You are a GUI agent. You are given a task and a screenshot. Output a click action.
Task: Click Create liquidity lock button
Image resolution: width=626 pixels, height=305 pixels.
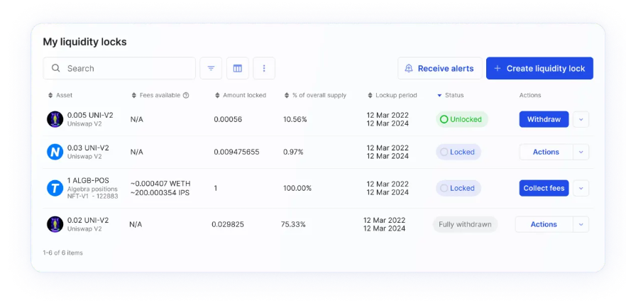click(x=539, y=68)
